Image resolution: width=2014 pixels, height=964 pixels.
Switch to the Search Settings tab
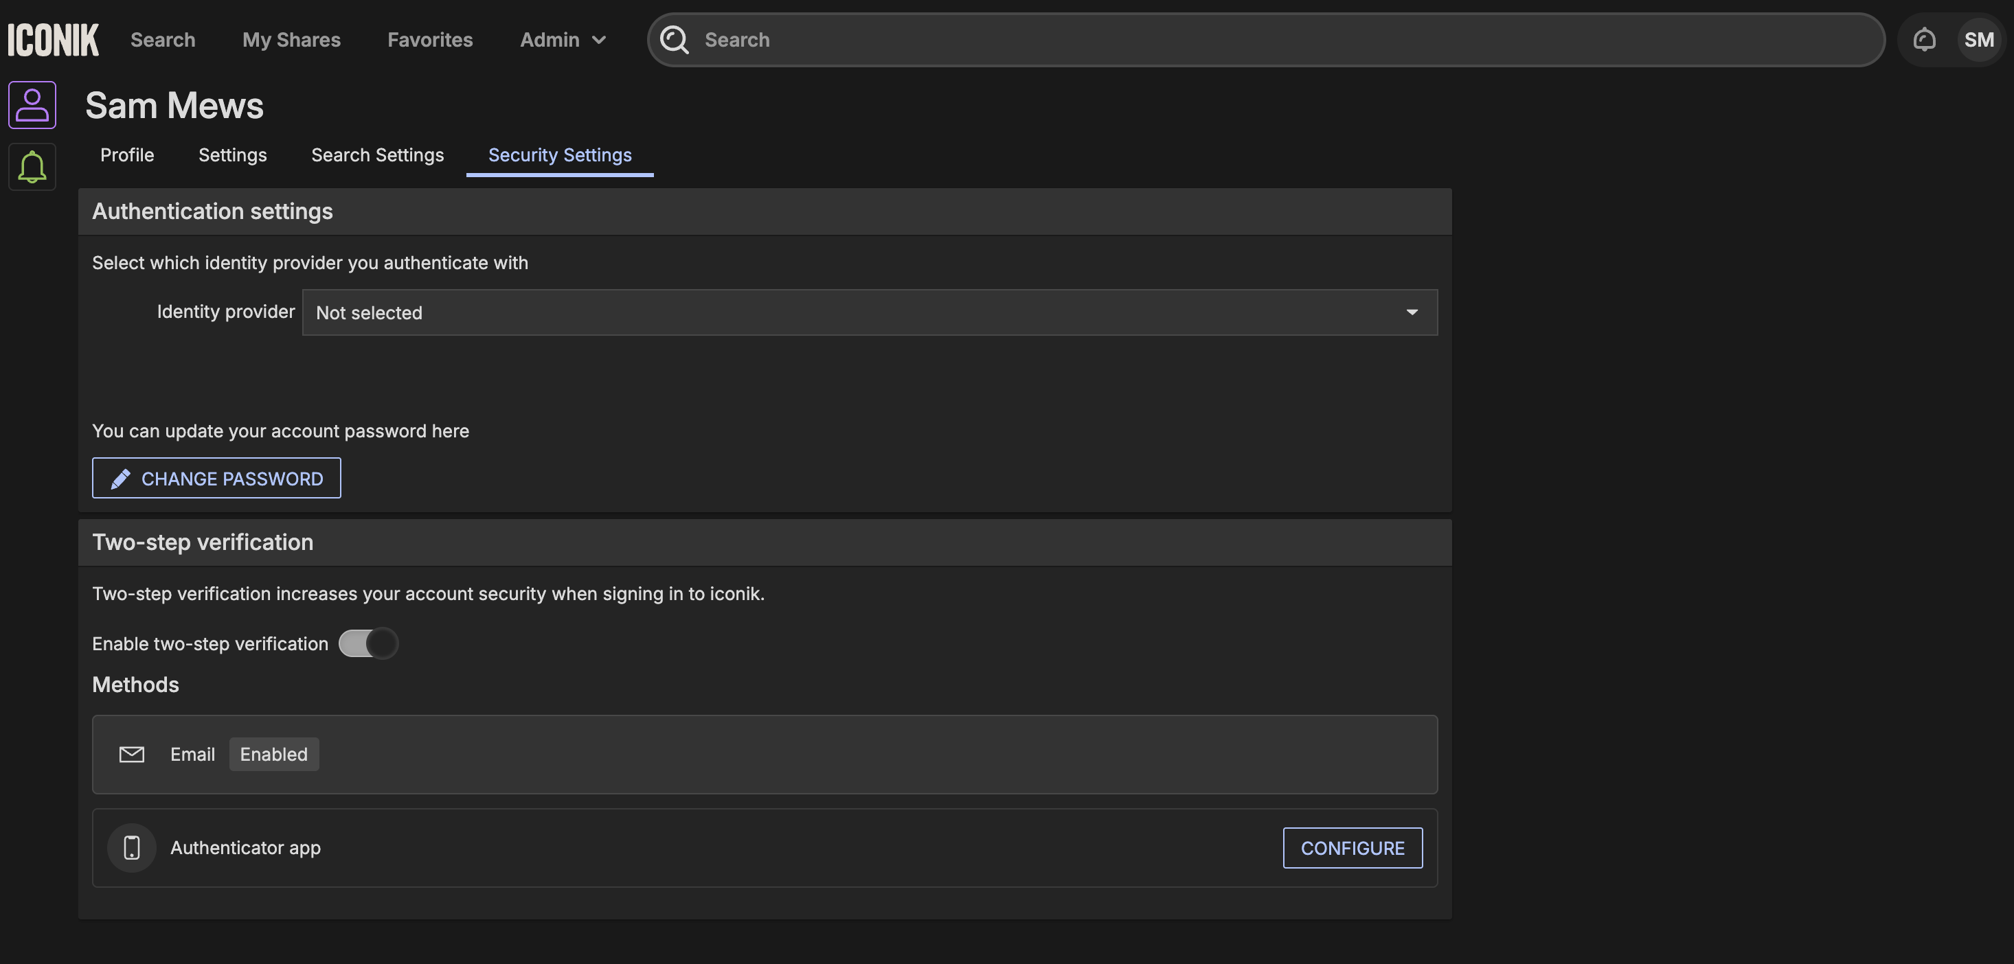click(377, 154)
